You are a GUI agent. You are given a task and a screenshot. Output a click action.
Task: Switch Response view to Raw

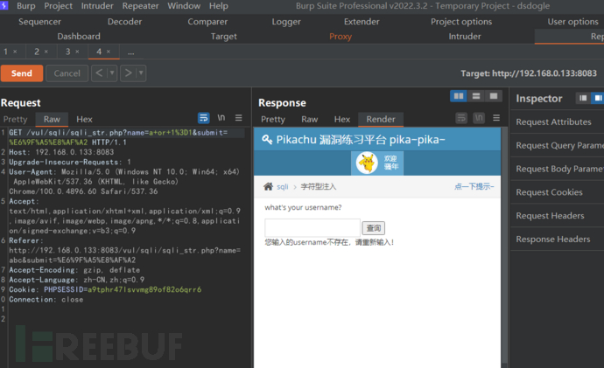click(309, 119)
